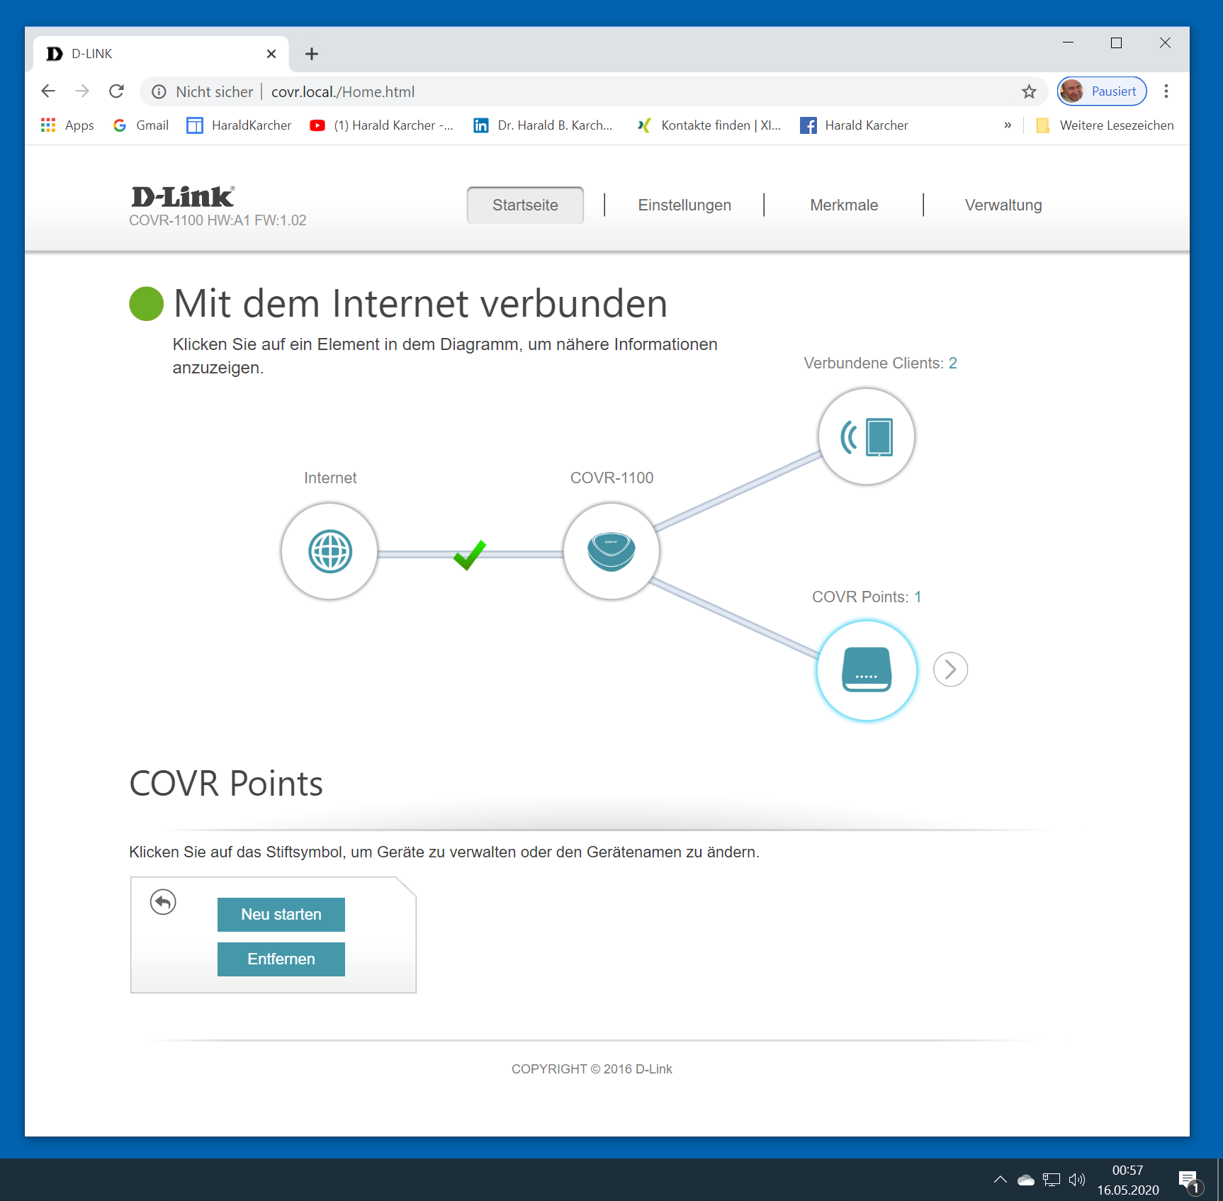Reload the current page

point(117,91)
